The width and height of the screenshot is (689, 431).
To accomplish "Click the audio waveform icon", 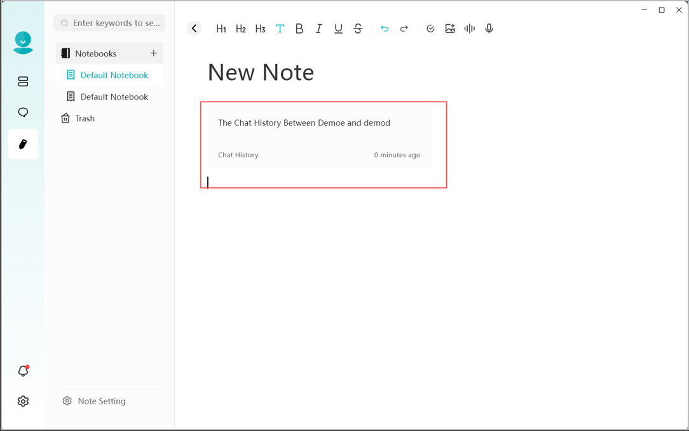I will pos(469,29).
